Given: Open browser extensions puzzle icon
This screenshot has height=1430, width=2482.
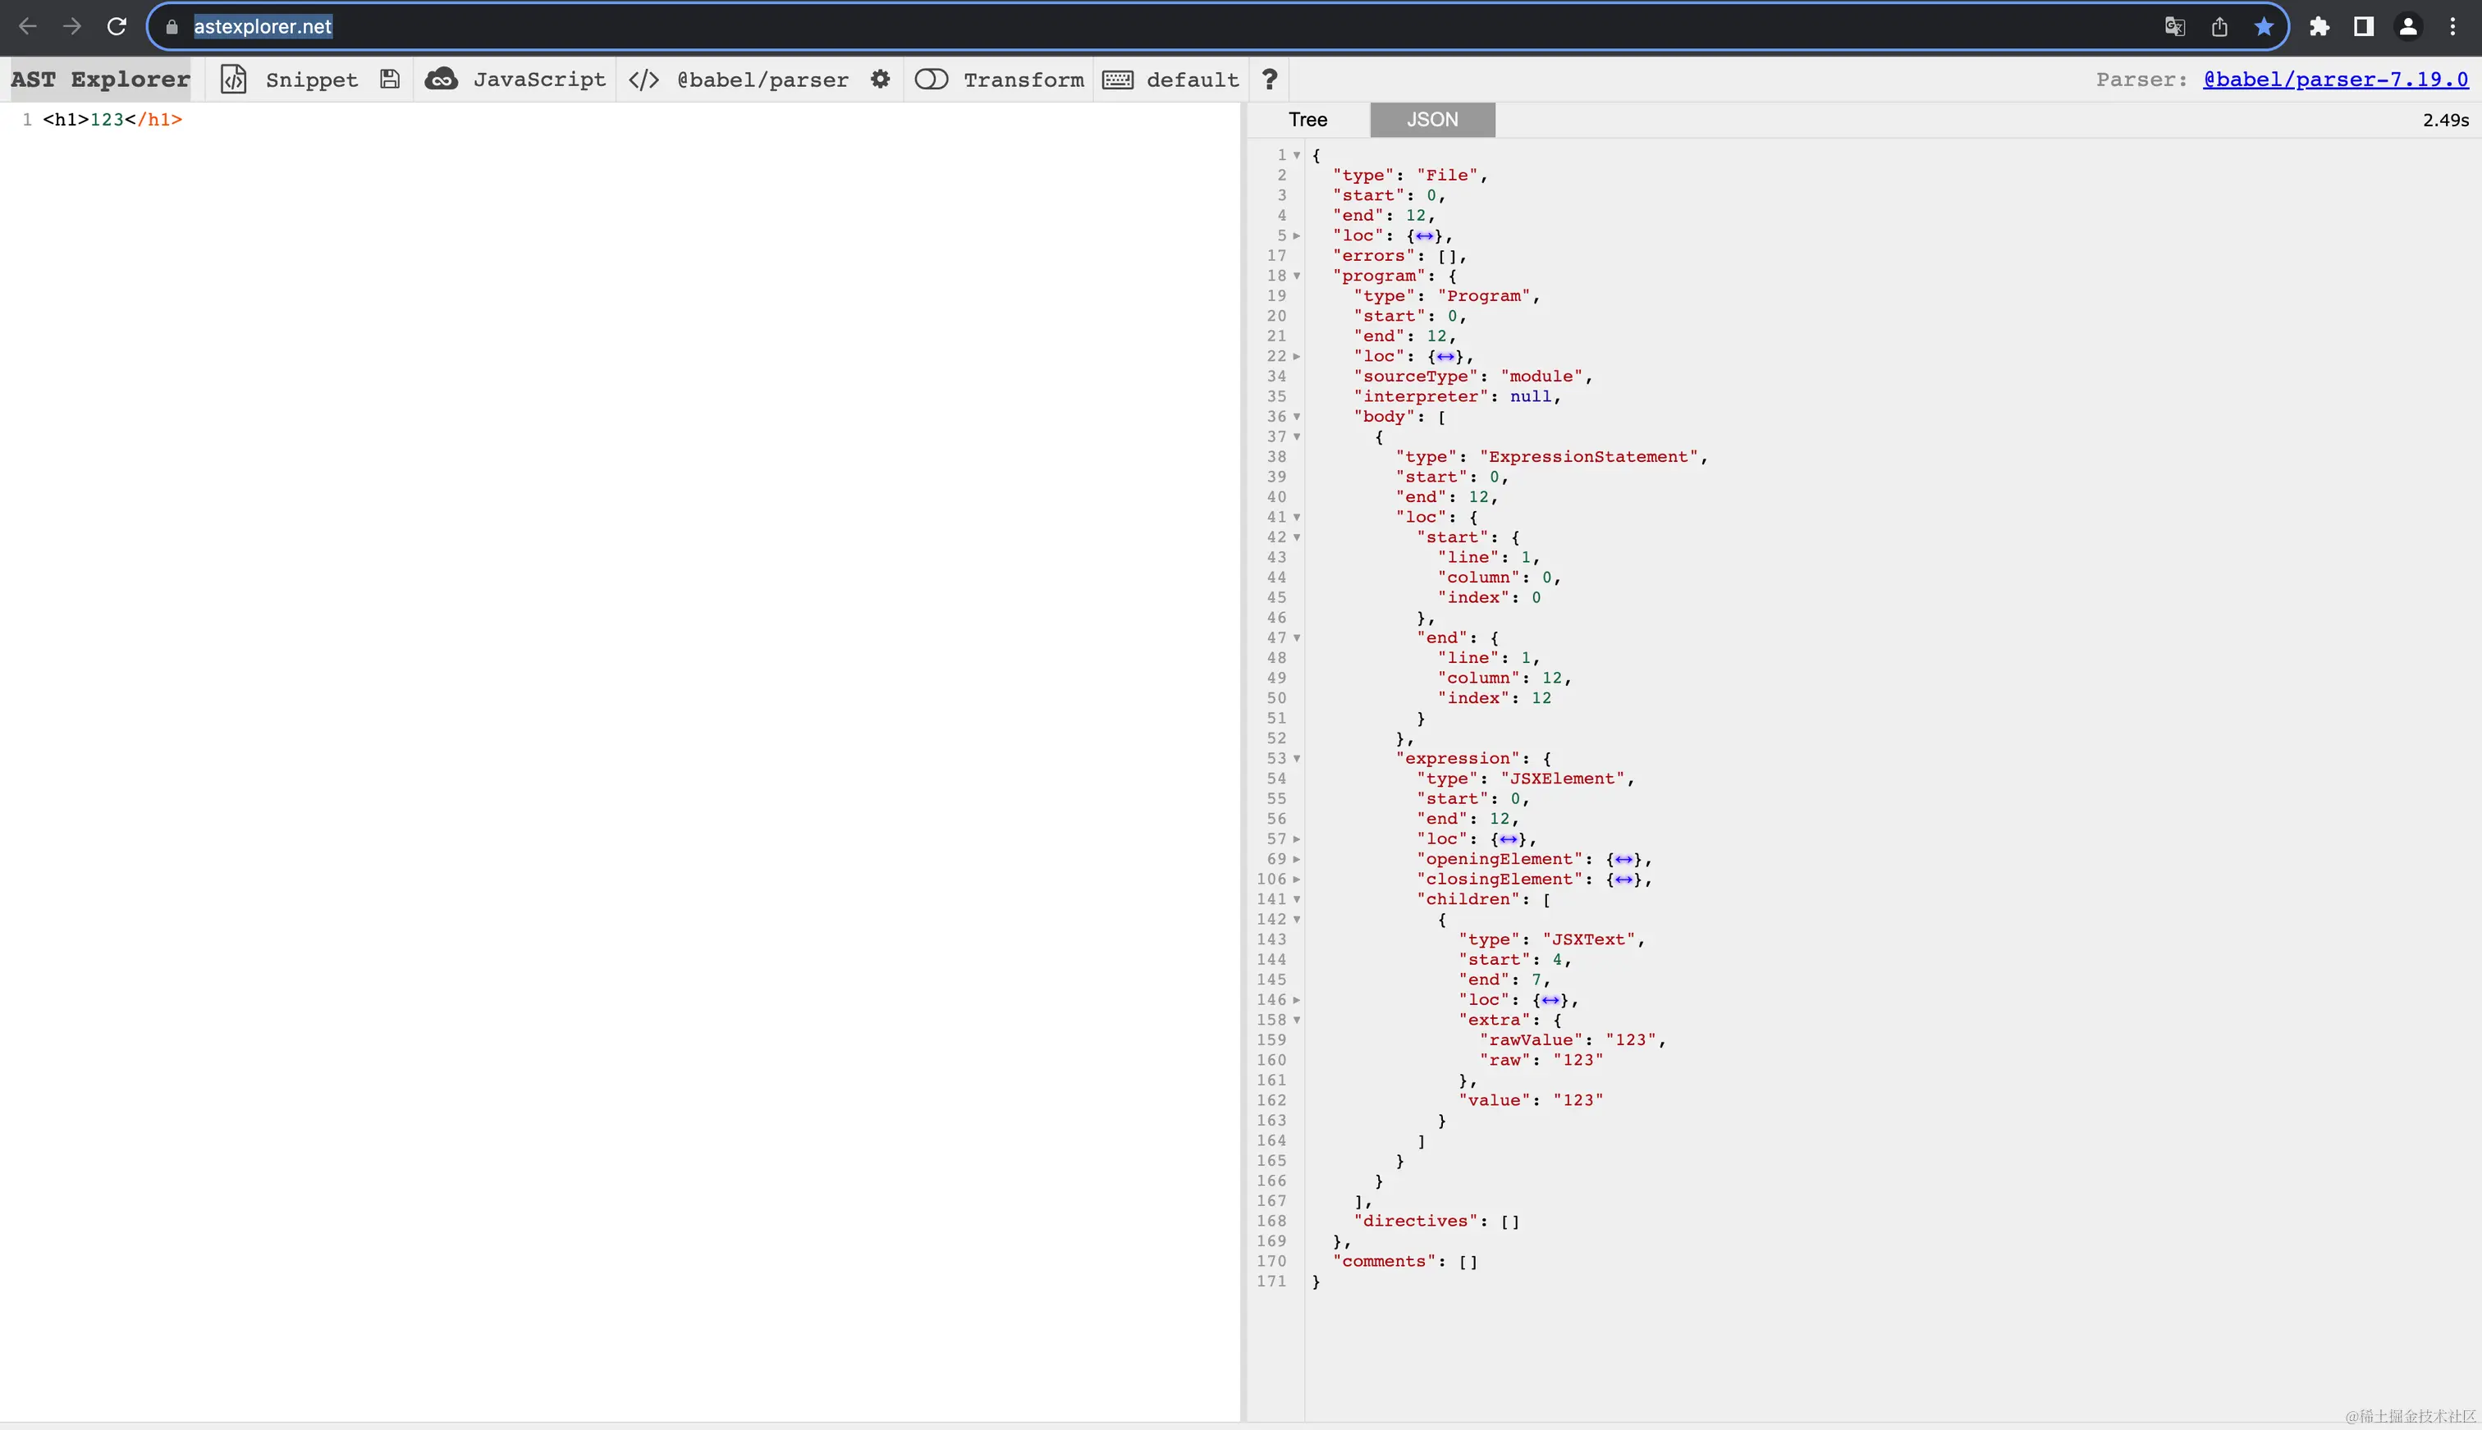Looking at the screenshot, I should (x=2319, y=26).
